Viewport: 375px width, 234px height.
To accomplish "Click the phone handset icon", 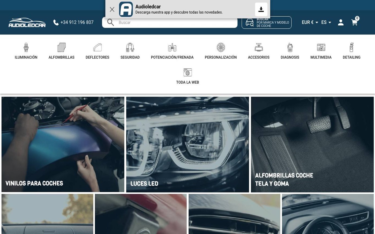I will (56, 22).
